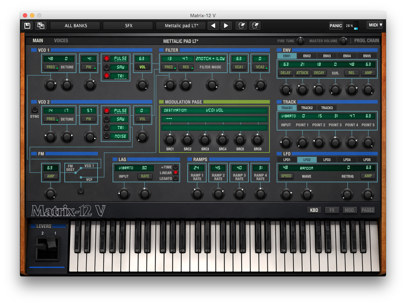The width and height of the screenshot is (406, 305).
Task: Click the save-as-copy disk icon
Action: [40, 25]
